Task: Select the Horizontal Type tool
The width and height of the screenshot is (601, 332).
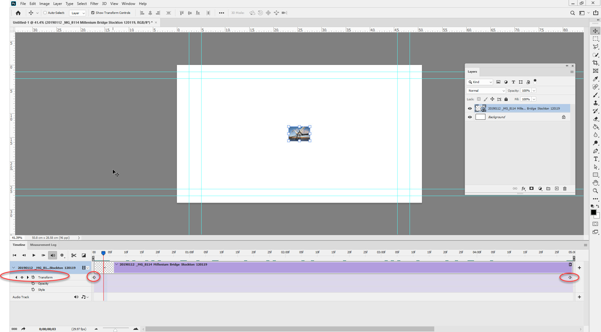Action: pyautogui.click(x=595, y=159)
